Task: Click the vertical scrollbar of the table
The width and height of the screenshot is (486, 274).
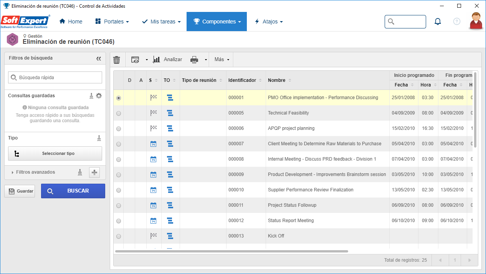Action: click(475, 110)
